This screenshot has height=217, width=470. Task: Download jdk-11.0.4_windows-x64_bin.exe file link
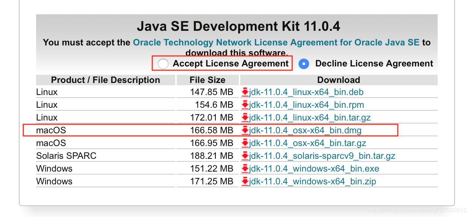point(314,169)
